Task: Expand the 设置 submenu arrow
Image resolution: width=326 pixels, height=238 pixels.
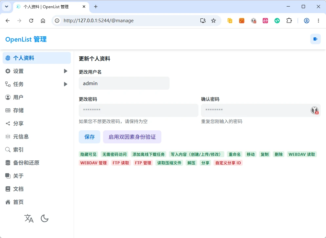Action: pos(66,71)
